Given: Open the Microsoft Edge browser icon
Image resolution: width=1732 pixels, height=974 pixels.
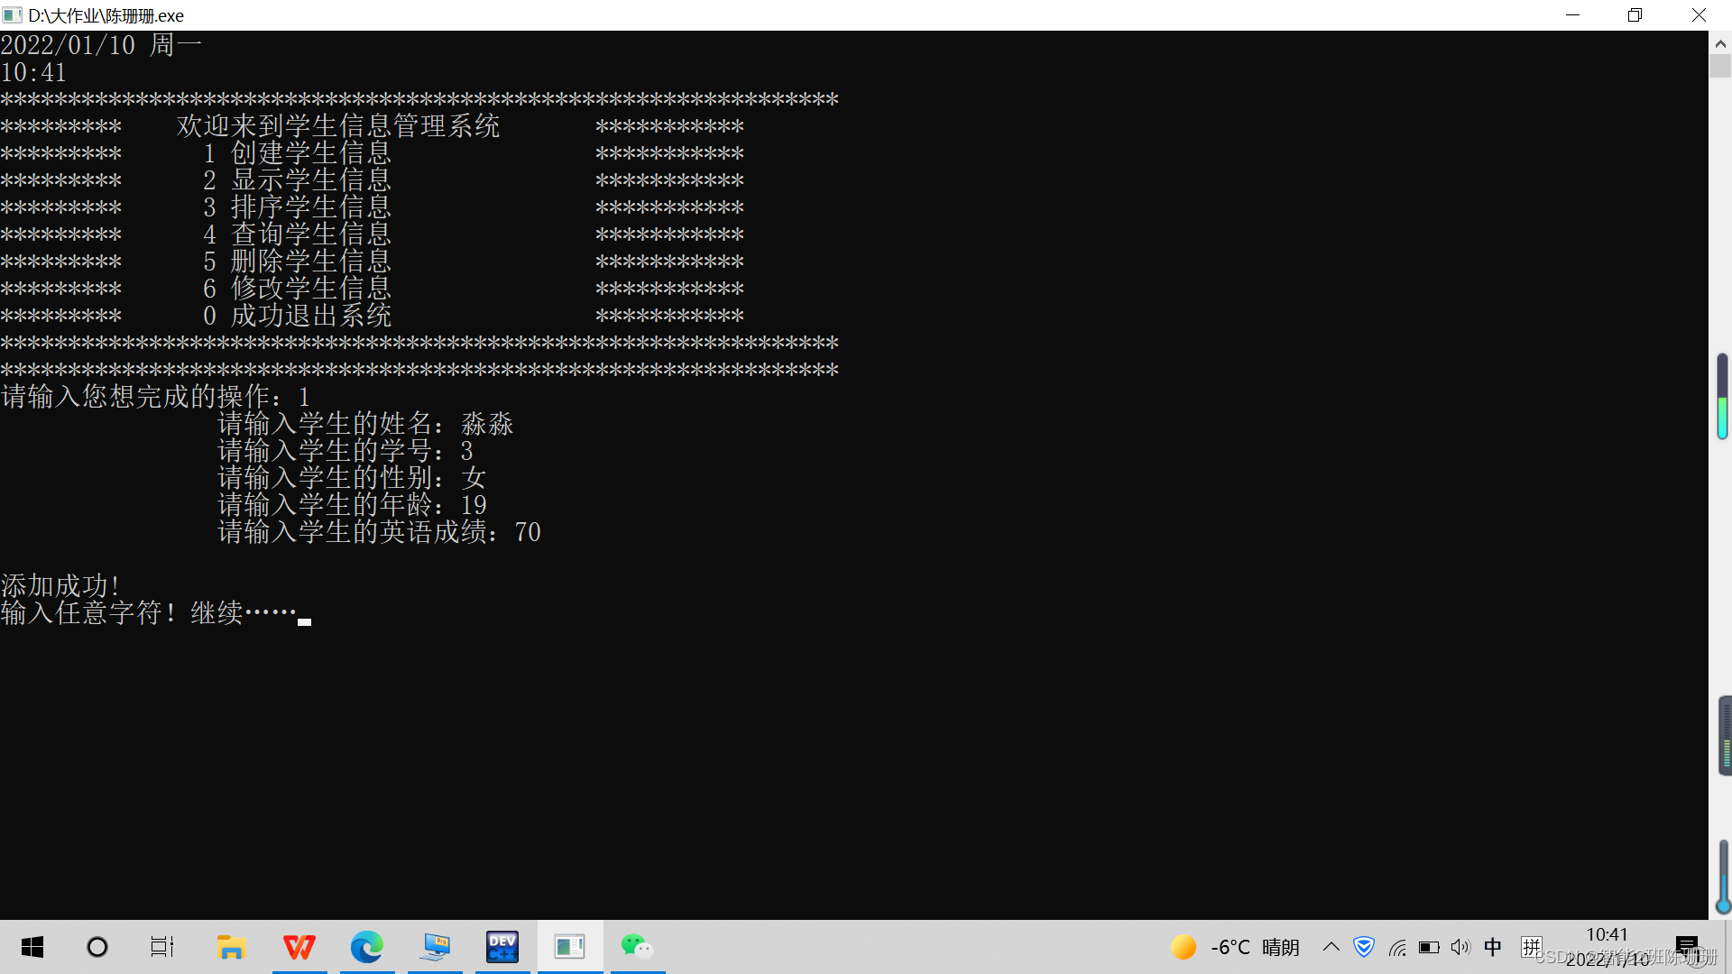Looking at the screenshot, I should [x=367, y=947].
